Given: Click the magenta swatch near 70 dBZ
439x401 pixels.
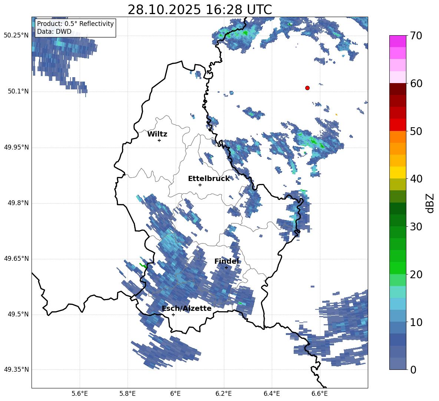Looking at the screenshot, I should tap(397, 41).
